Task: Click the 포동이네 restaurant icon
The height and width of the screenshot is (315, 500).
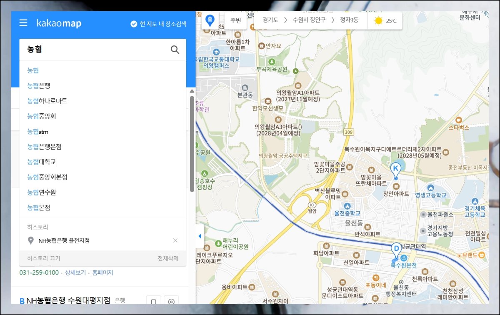Action: point(376,277)
